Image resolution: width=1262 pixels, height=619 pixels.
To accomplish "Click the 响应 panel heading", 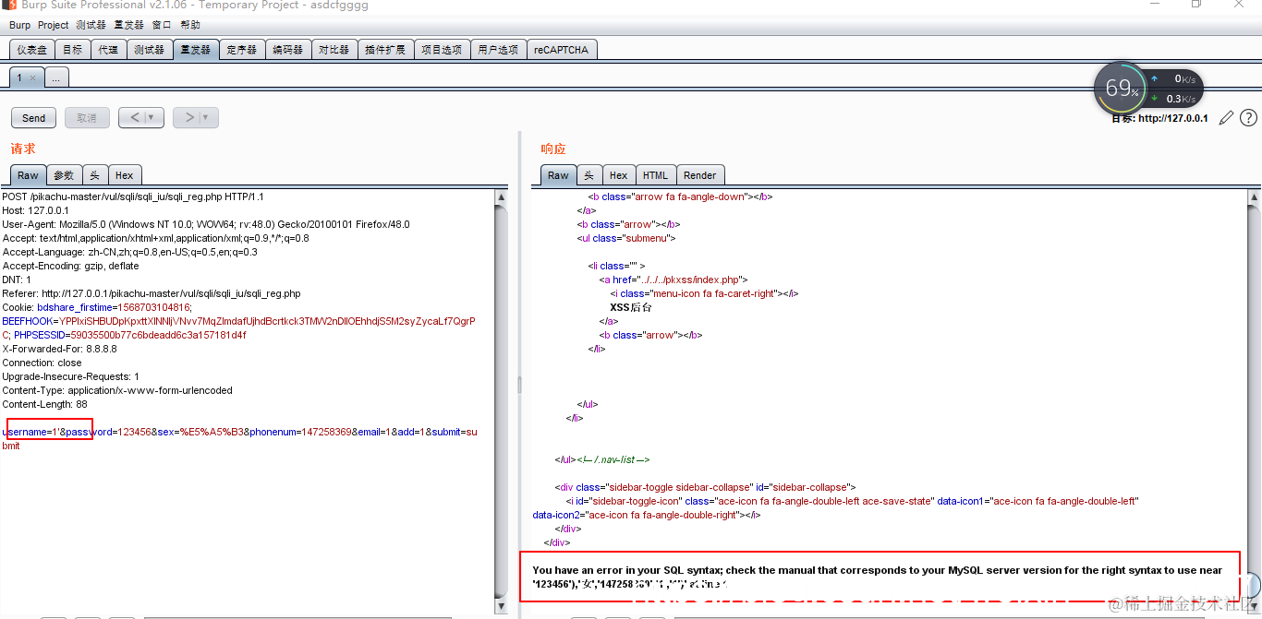I will (x=553, y=149).
